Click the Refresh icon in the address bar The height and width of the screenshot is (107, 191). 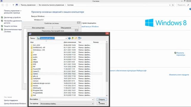(173, 5)
